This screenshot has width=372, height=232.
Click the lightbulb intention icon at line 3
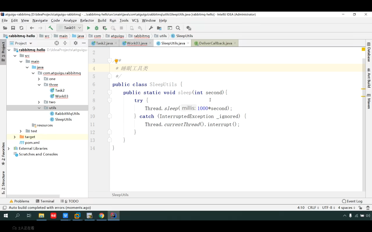click(x=116, y=61)
